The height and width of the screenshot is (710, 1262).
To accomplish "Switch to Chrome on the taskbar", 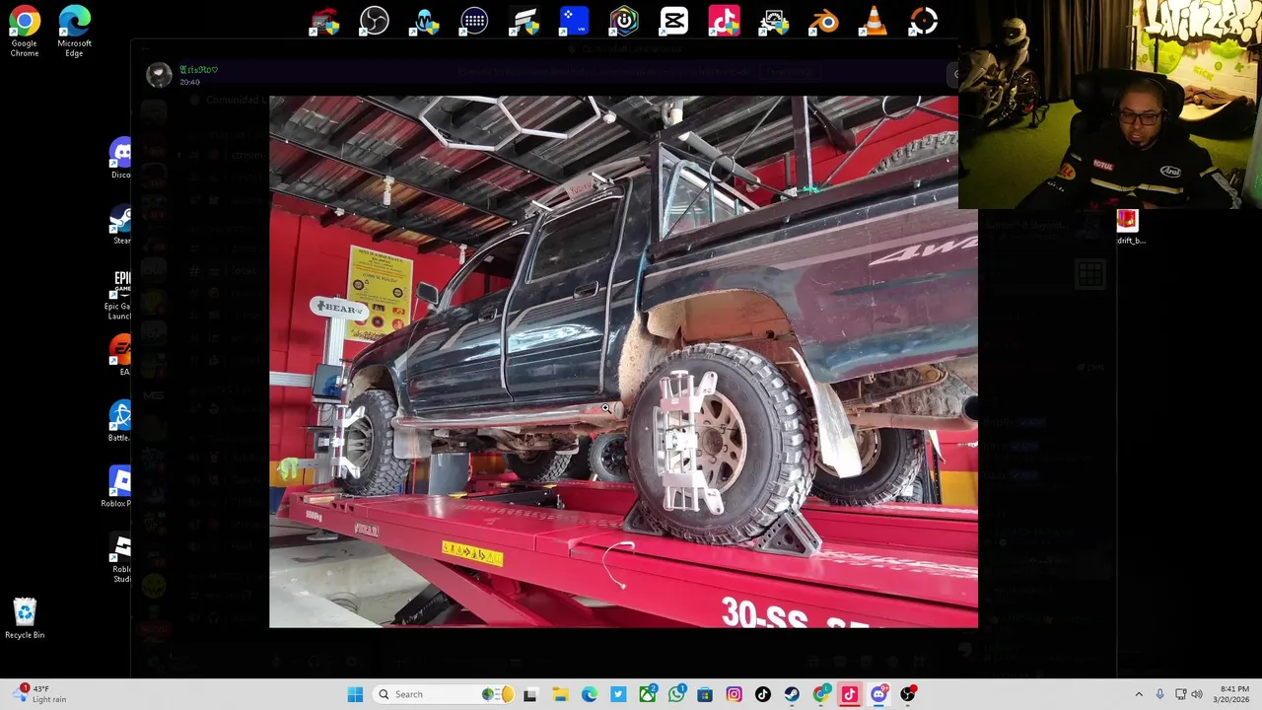I will pos(821,694).
